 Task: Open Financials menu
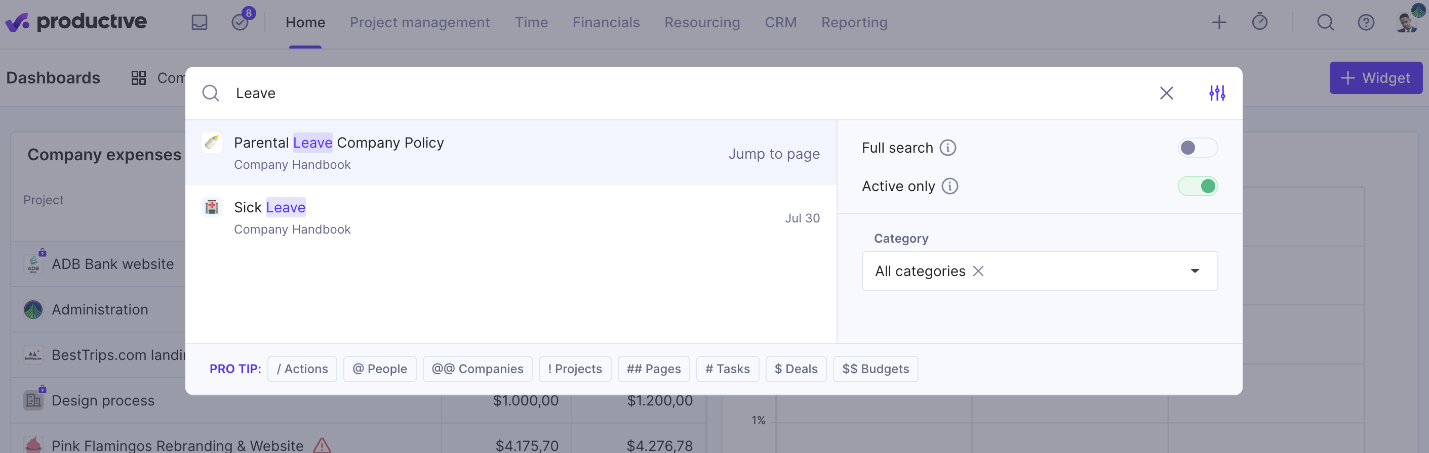point(606,22)
